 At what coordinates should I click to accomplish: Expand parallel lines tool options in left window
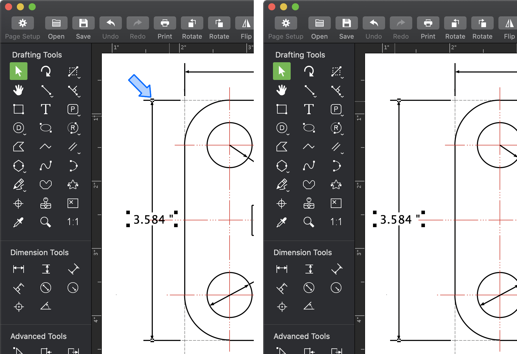click(x=79, y=153)
